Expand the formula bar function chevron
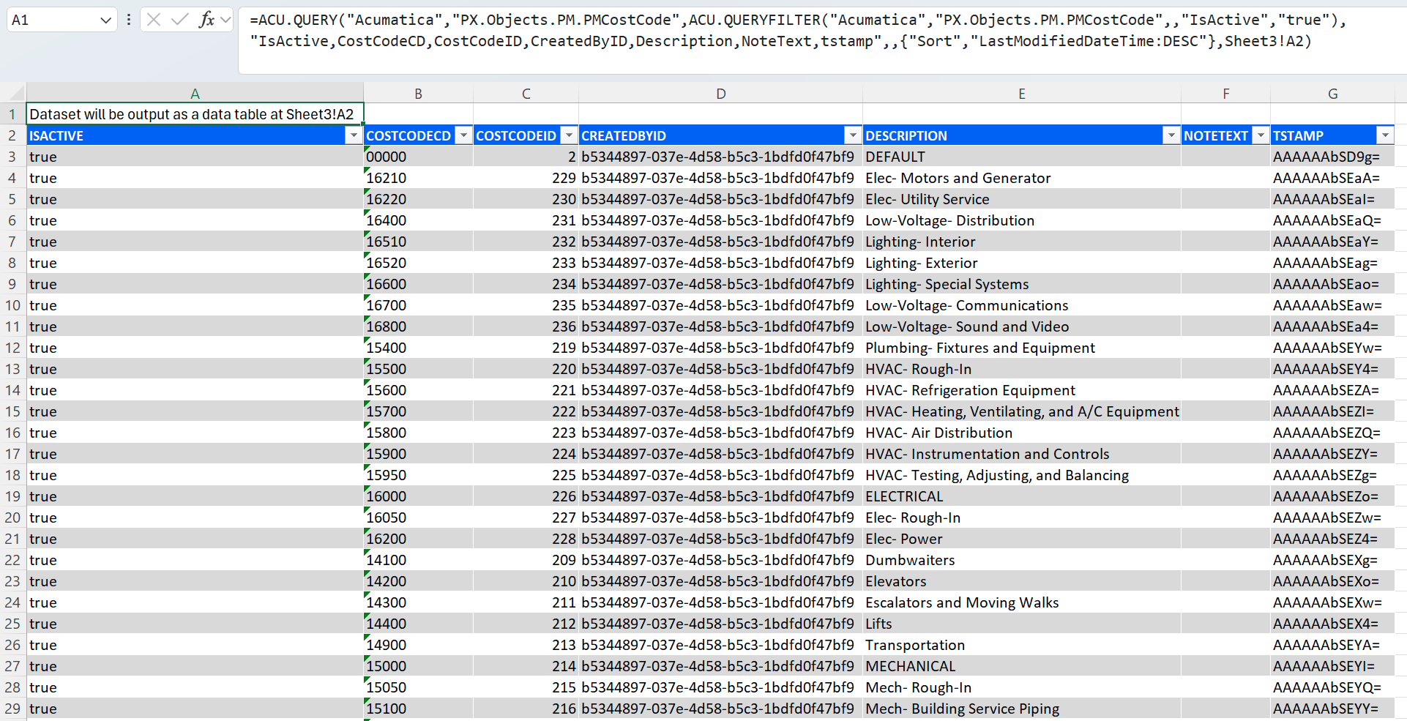 [225, 20]
